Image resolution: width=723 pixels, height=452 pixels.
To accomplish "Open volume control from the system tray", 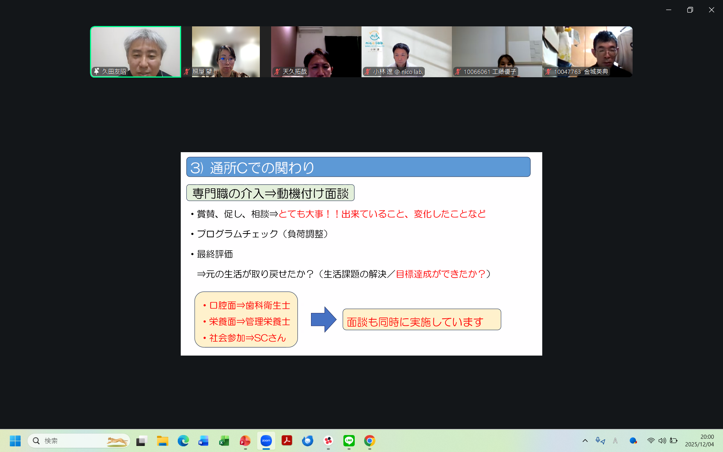I will tap(662, 440).
